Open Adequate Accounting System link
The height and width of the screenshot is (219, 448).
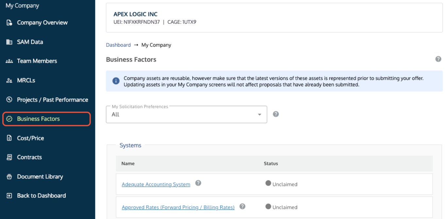coord(156,185)
